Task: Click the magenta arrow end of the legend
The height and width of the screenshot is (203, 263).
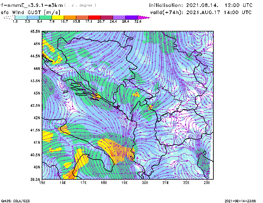Action: click(x=144, y=17)
